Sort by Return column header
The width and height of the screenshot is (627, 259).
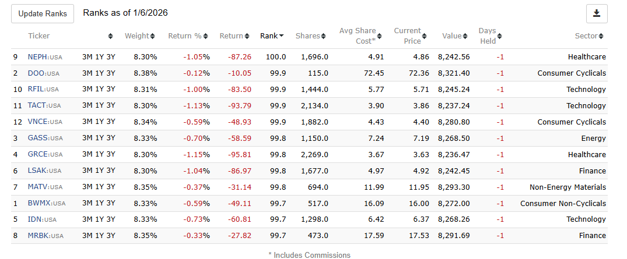pyautogui.click(x=234, y=36)
